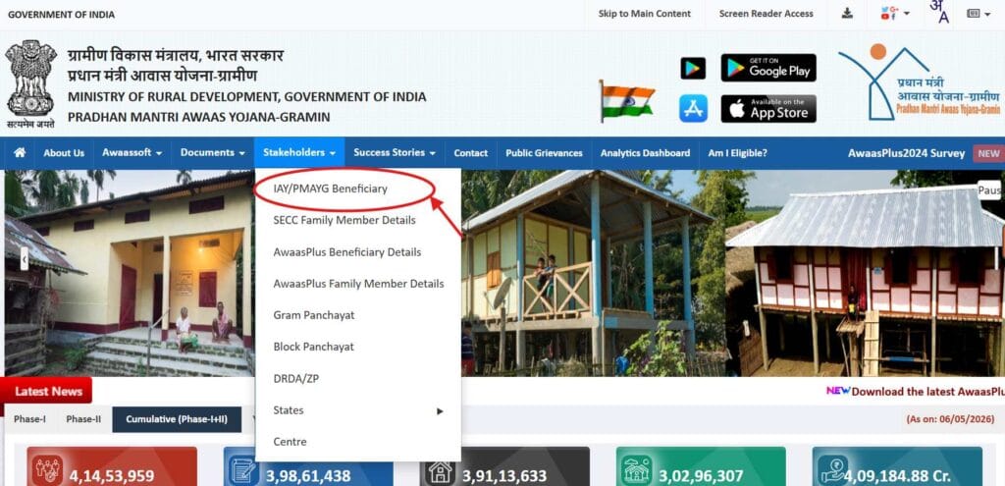Open the Available on the App Store badge

(x=768, y=108)
